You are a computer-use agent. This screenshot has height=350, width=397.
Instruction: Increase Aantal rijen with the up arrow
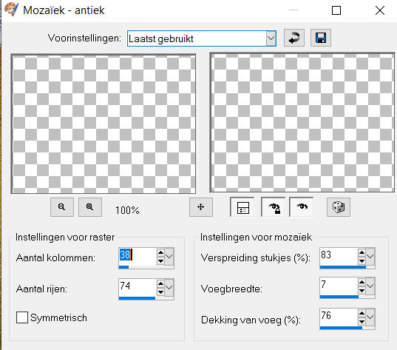point(160,283)
